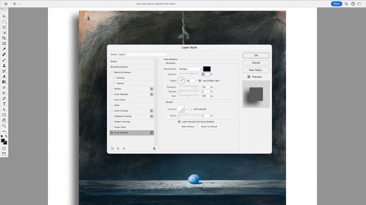
Task: Open the Move tool options dropdown chevron
Action: click(19, 4)
